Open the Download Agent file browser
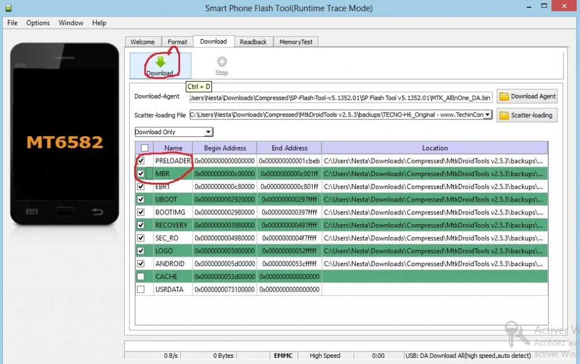The image size is (580, 364). pyautogui.click(x=527, y=96)
